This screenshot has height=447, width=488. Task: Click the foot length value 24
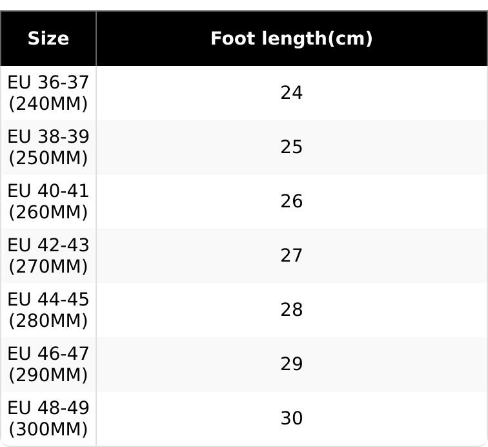(292, 93)
